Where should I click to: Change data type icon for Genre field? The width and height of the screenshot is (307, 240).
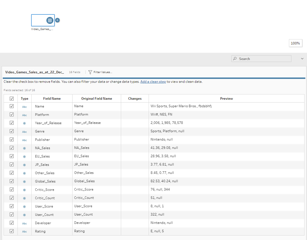tap(24, 132)
